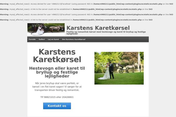Click the tagline Festlig og romantisk kørsel
The width and height of the screenshot is (176, 117).
pyautogui.click(x=106, y=33)
